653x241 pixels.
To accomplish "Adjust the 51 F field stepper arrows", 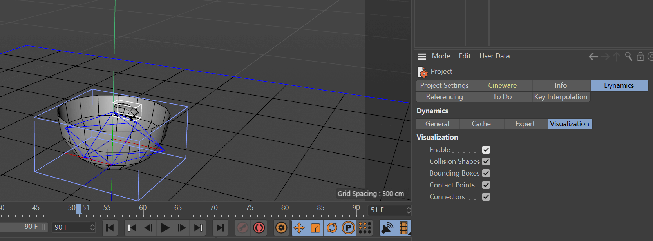I will (x=409, y=210).
